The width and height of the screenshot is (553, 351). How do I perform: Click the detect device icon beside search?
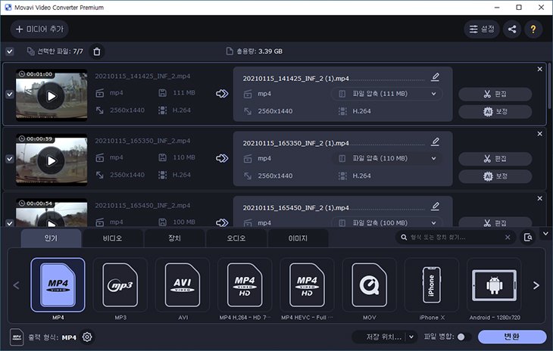coord(528,238)
